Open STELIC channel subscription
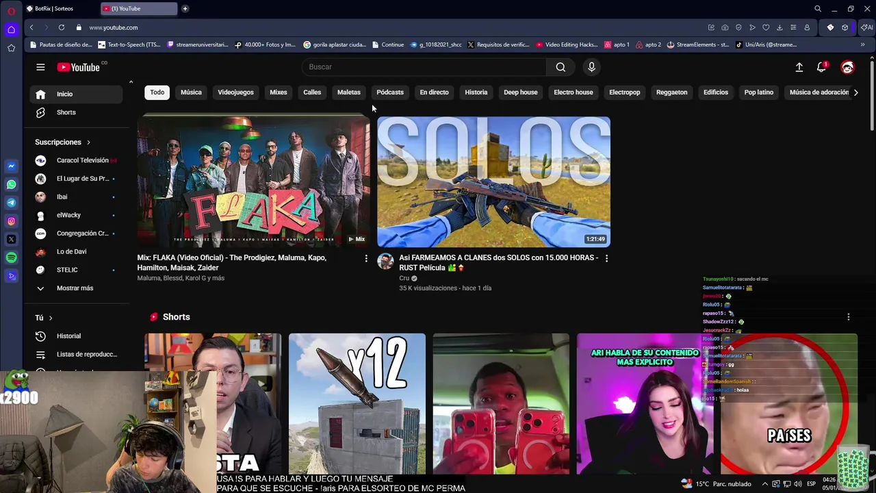The height and width of the screenshot is (493, 876). pos(77,270)
